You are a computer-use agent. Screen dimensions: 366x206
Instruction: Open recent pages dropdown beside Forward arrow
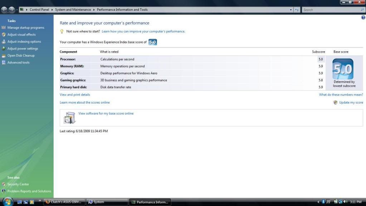coord(17,10)
